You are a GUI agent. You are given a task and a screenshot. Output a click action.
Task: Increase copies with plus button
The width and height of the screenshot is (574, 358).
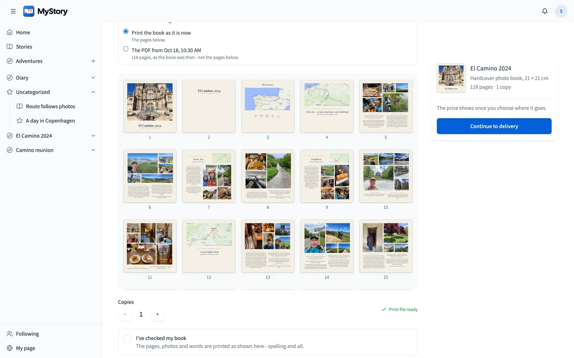[157, 314]
